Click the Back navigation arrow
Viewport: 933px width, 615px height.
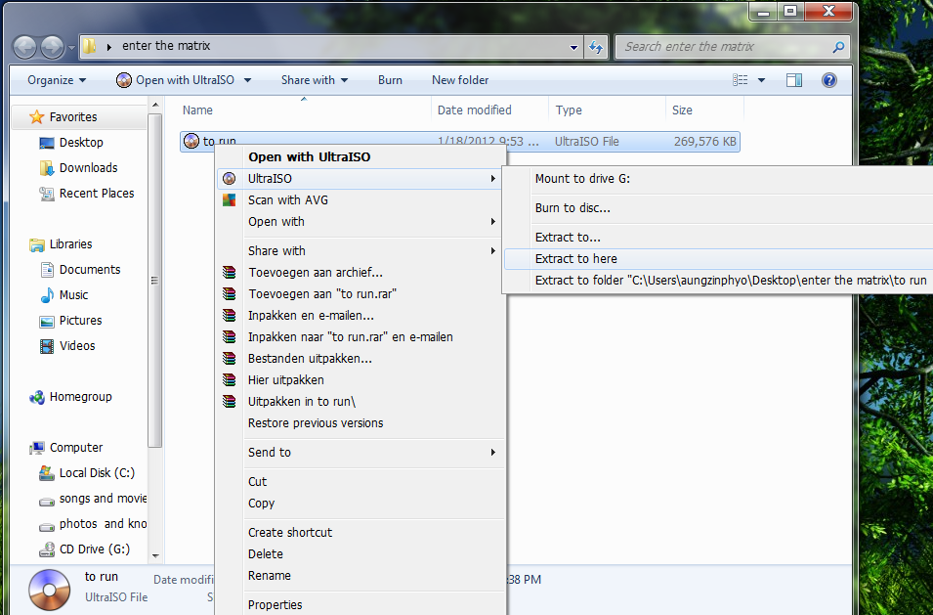pyautogui.click(x=25, y=47)
